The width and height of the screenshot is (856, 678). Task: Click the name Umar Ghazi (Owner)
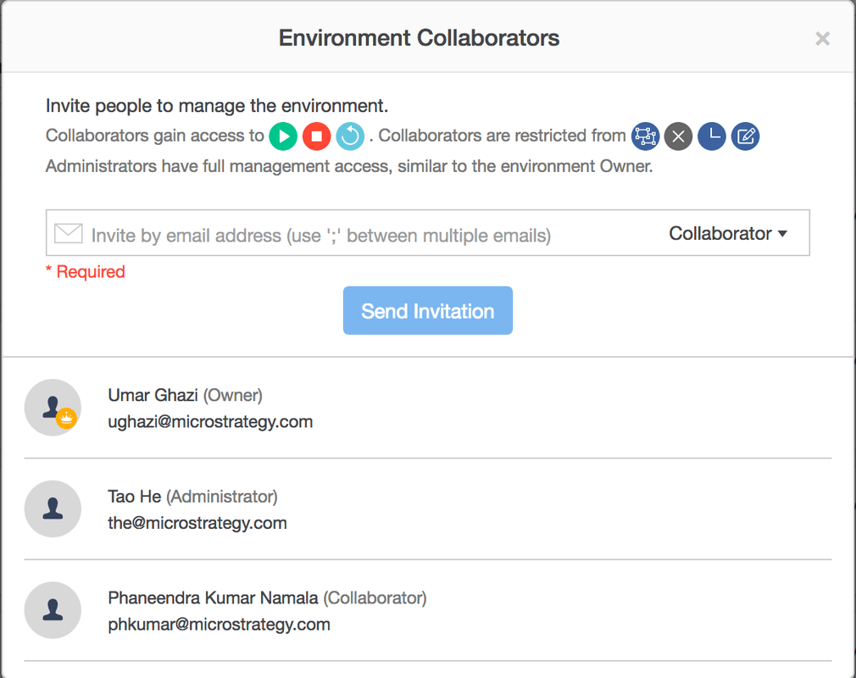pos(185,395)
